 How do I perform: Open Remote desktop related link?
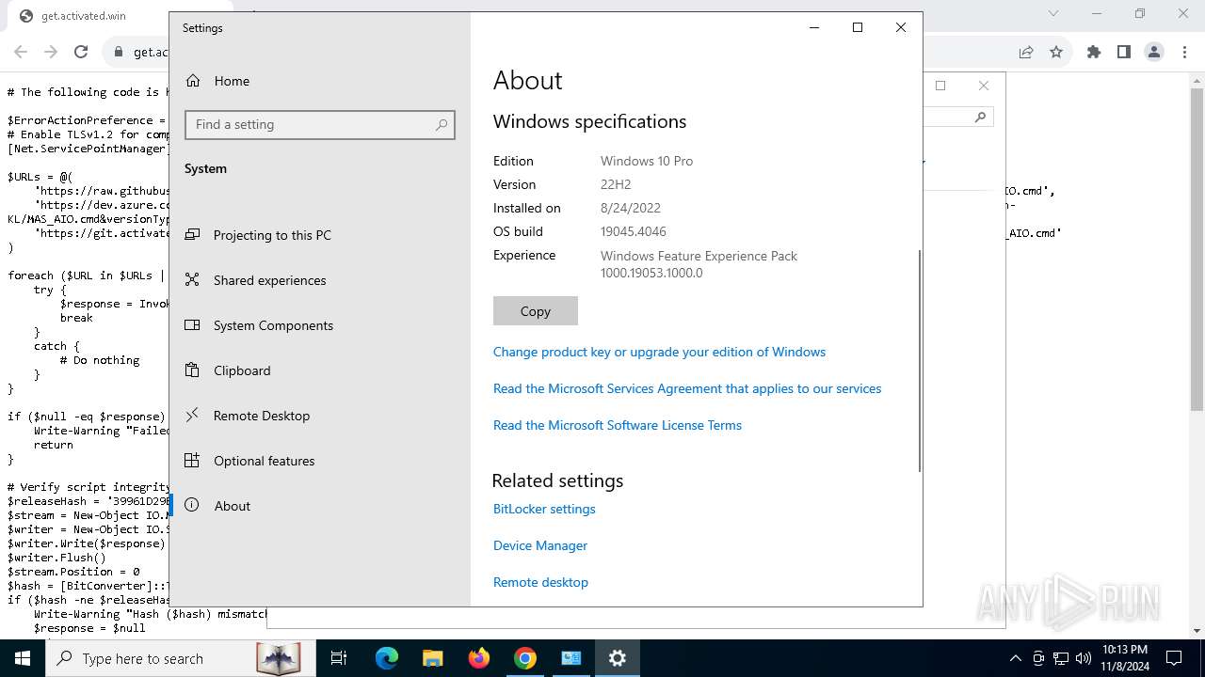point(540,582)
